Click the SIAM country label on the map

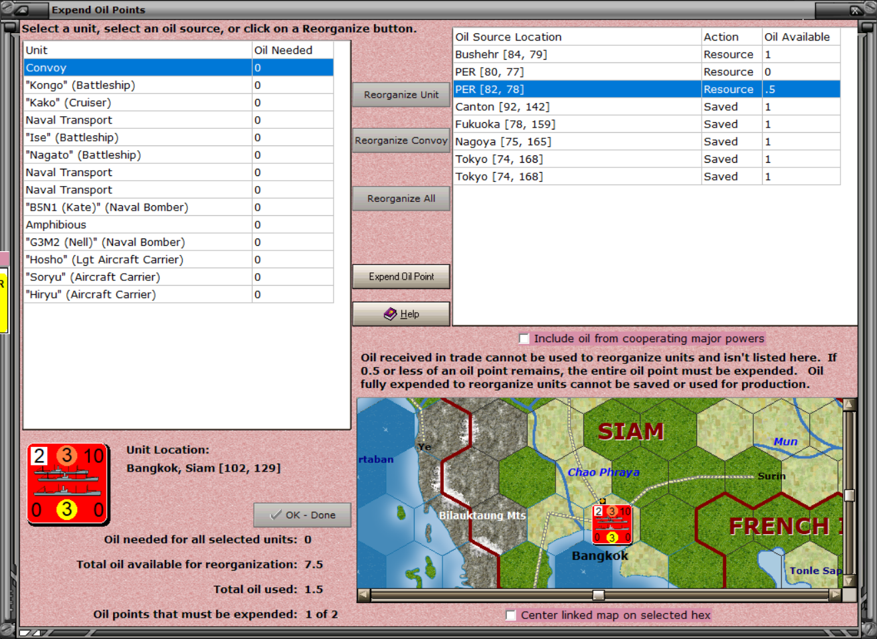click(631, 432)
